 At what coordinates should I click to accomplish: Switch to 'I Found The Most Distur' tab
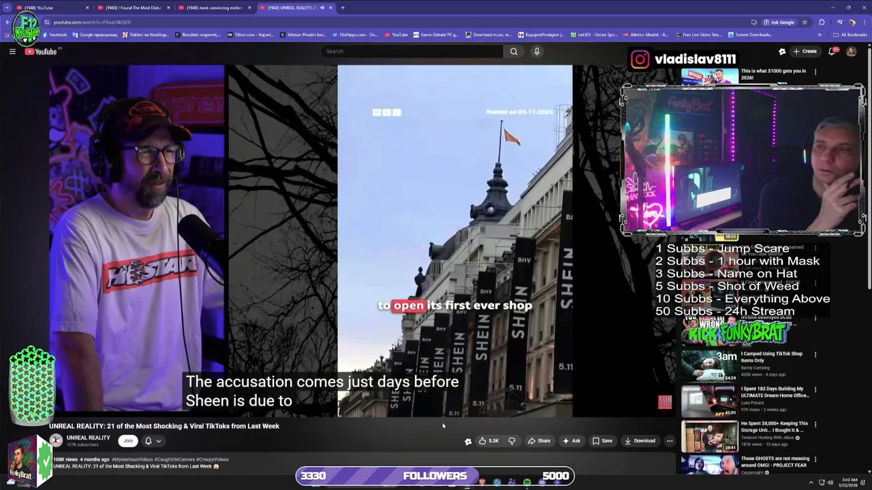click(133, 7)
